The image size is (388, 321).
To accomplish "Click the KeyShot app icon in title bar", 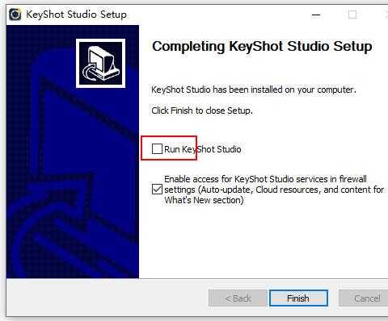I will coord(15,15).
